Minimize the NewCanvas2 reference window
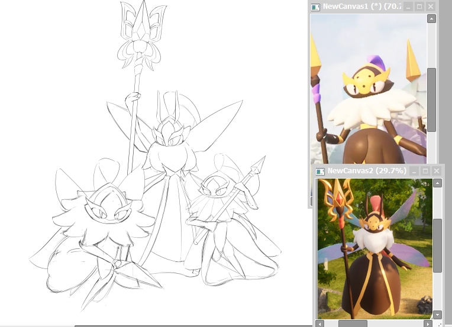Image resolution: width=452 pixels, height=327 pixels. coord(414,171)
